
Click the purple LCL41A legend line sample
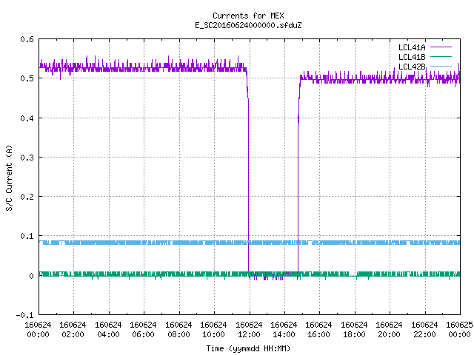(x=441, y=47)
